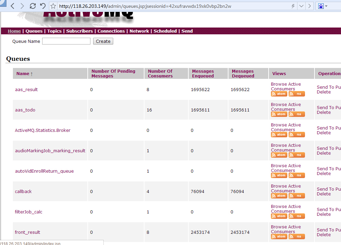Open the Connections menu item
This screenshot has width=341, height=245.
tap(111, 31)
